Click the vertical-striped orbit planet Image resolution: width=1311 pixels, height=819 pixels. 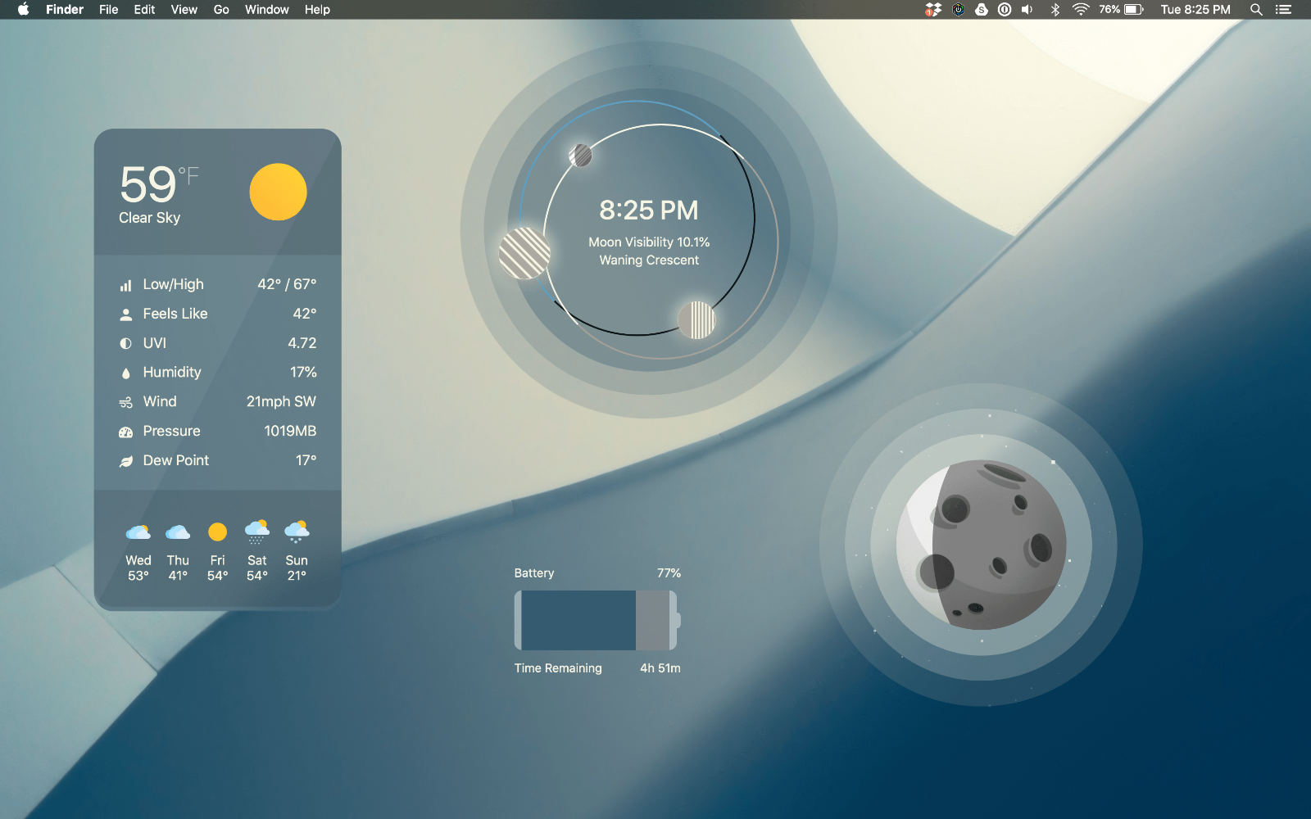coord(696,319)
